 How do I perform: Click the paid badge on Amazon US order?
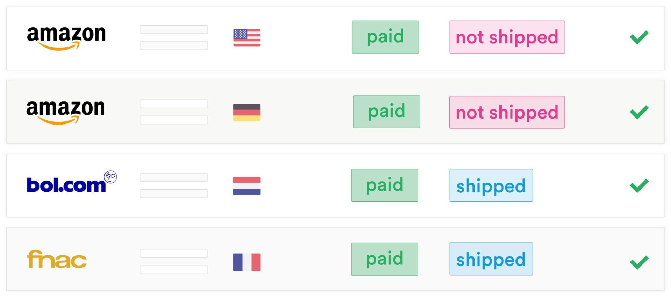click(x=385, y=37)
